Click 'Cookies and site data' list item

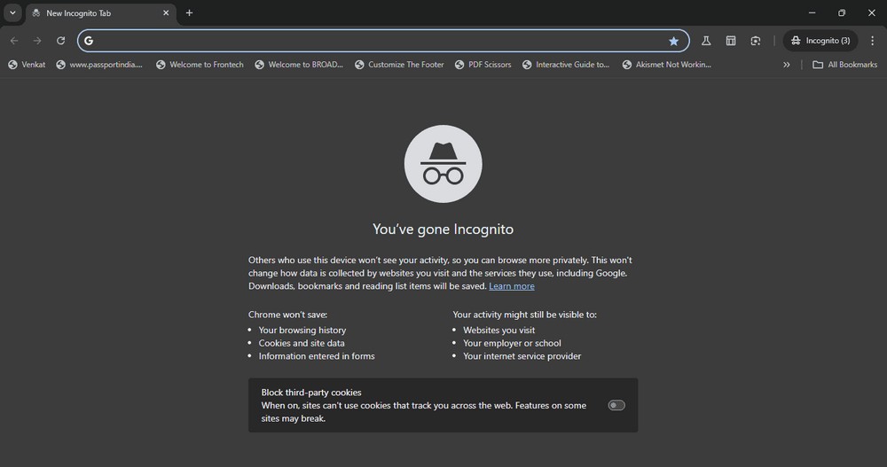pyautogui.click(x=302, y=343)
